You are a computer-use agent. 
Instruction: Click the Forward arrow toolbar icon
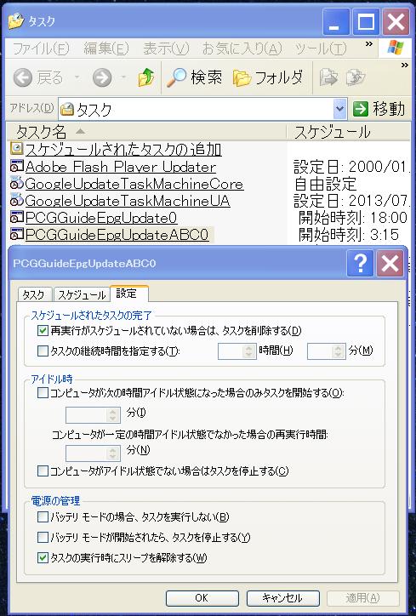(102, 77)
